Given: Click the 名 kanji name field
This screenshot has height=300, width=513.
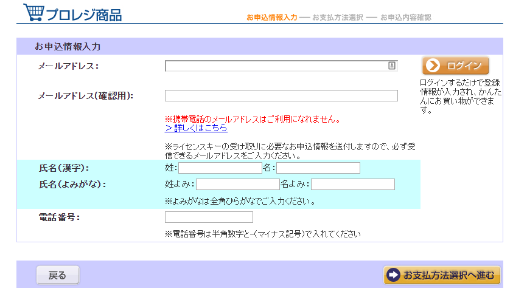Looking at the screenshot, I should (318, 168).
